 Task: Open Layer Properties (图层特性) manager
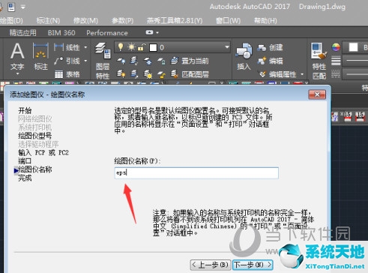click(103, 61)
